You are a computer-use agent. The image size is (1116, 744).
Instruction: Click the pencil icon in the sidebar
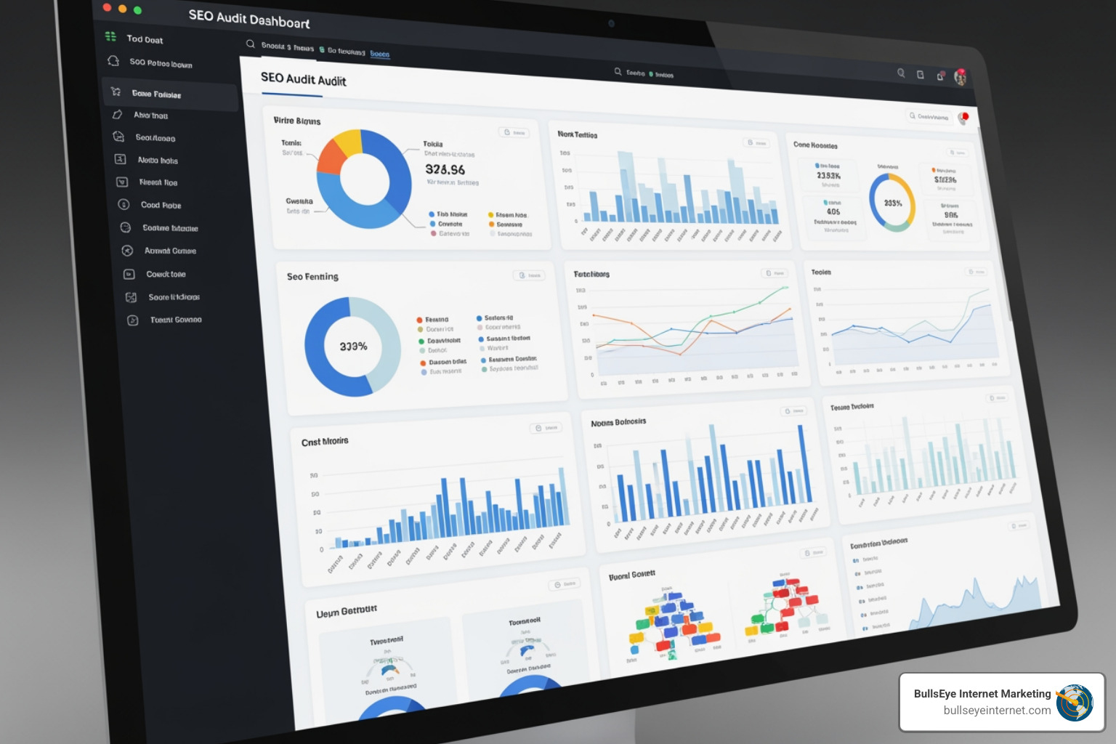point(118,114)
